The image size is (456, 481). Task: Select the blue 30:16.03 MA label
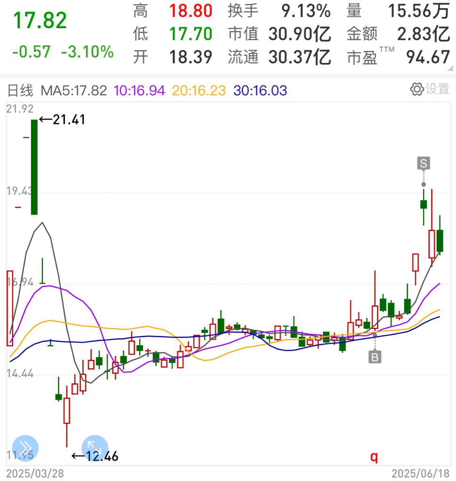pyautogui.click(x=260, y=91)
